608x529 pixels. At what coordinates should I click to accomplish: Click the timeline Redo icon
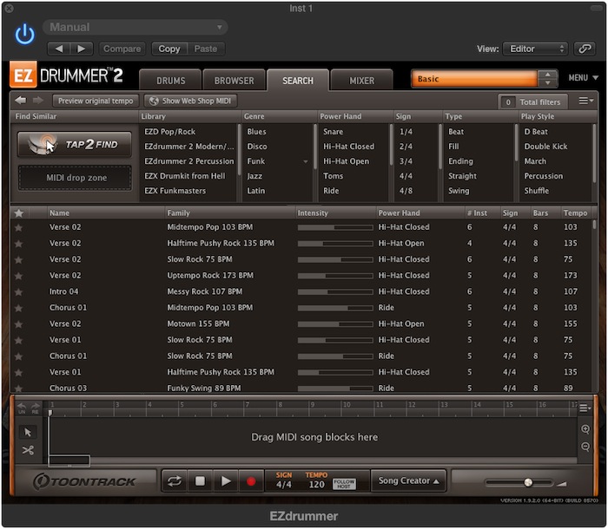point(35,408)
